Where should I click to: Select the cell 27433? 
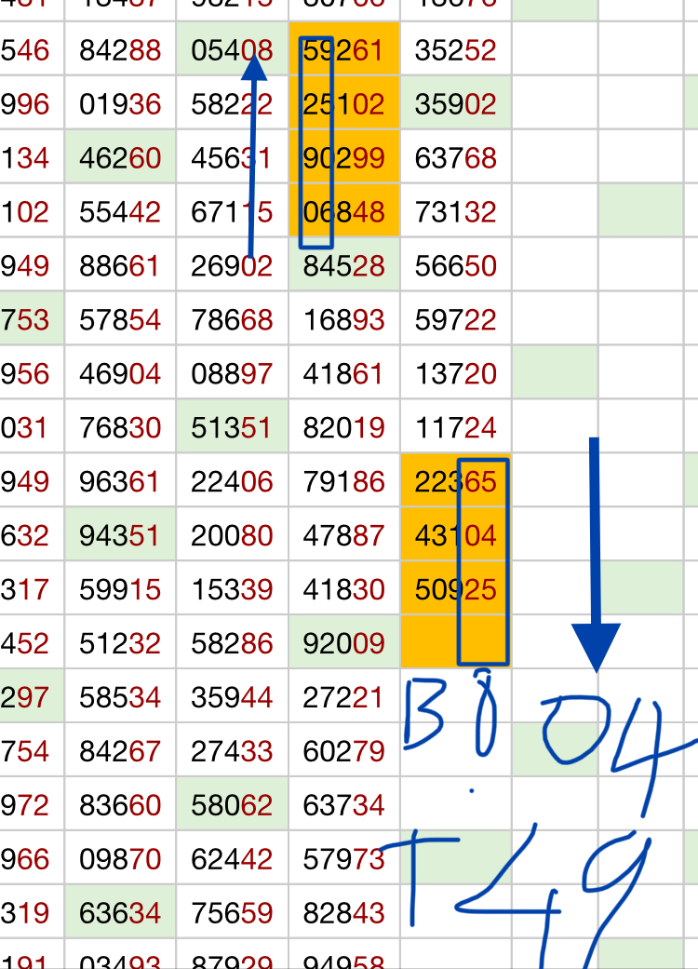[x=233, y=749]
